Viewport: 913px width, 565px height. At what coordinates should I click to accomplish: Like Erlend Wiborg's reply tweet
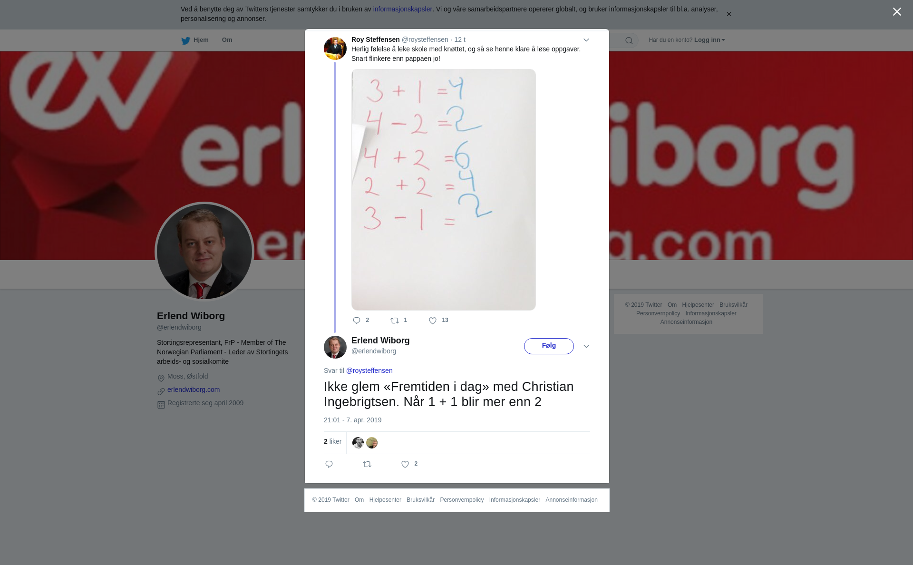tap(405, 464)
